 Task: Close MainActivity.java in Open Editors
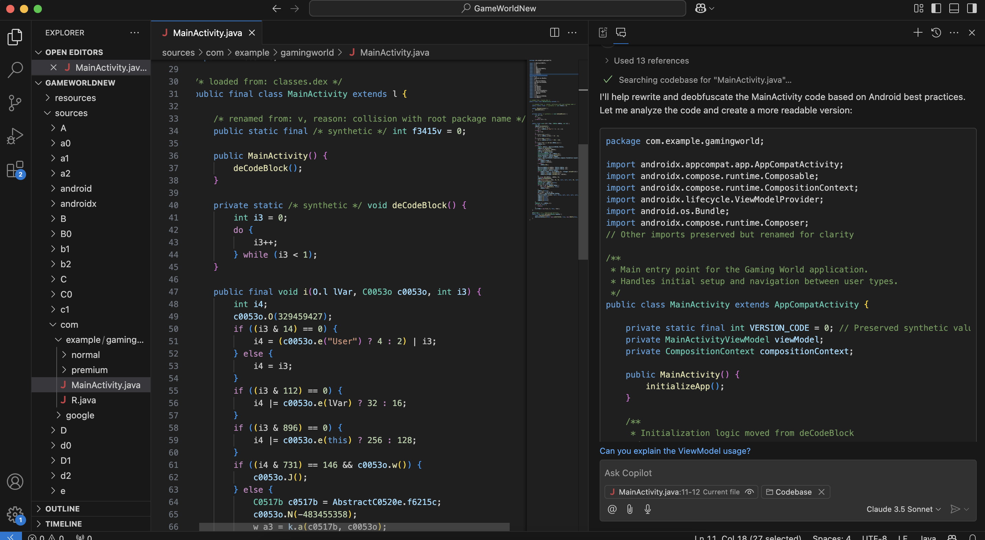54,67
